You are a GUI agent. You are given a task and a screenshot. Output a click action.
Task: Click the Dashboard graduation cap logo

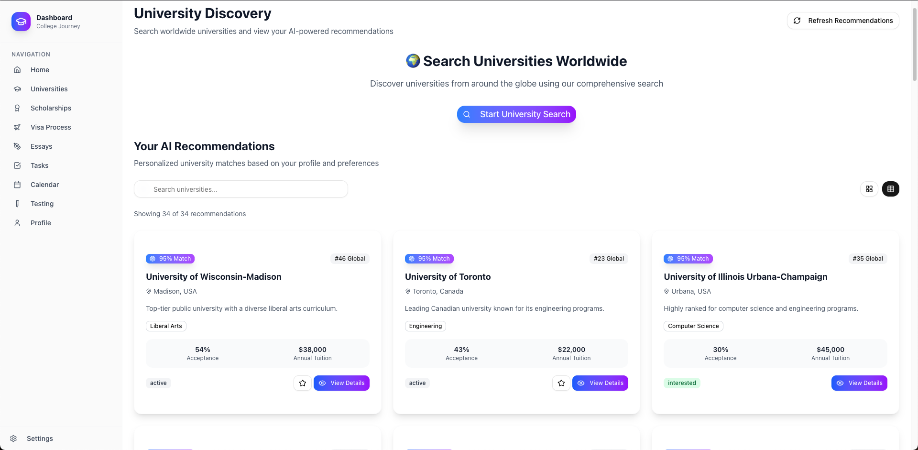[x=21, y=22]
